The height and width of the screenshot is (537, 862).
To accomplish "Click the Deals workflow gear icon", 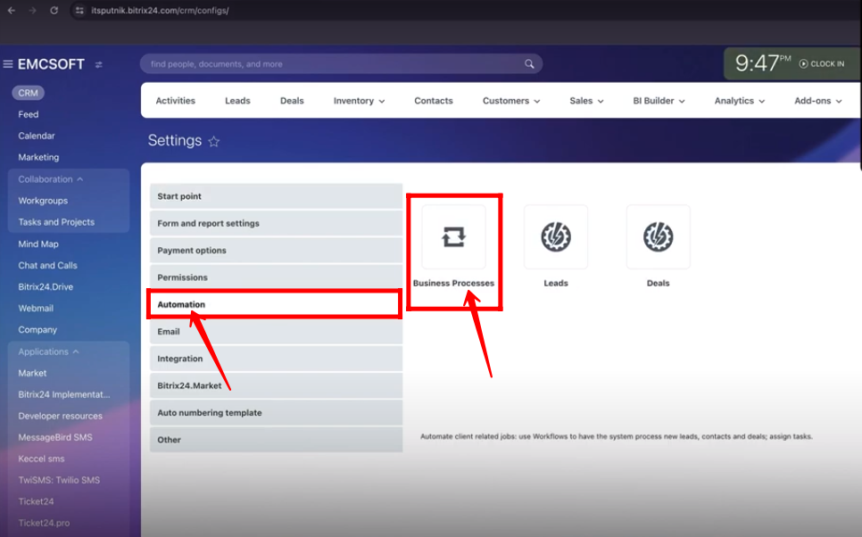I will (658, 236).
